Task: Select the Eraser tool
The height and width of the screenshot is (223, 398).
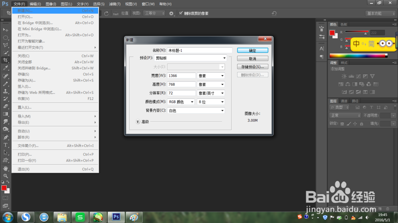Action: pos(5,106)
